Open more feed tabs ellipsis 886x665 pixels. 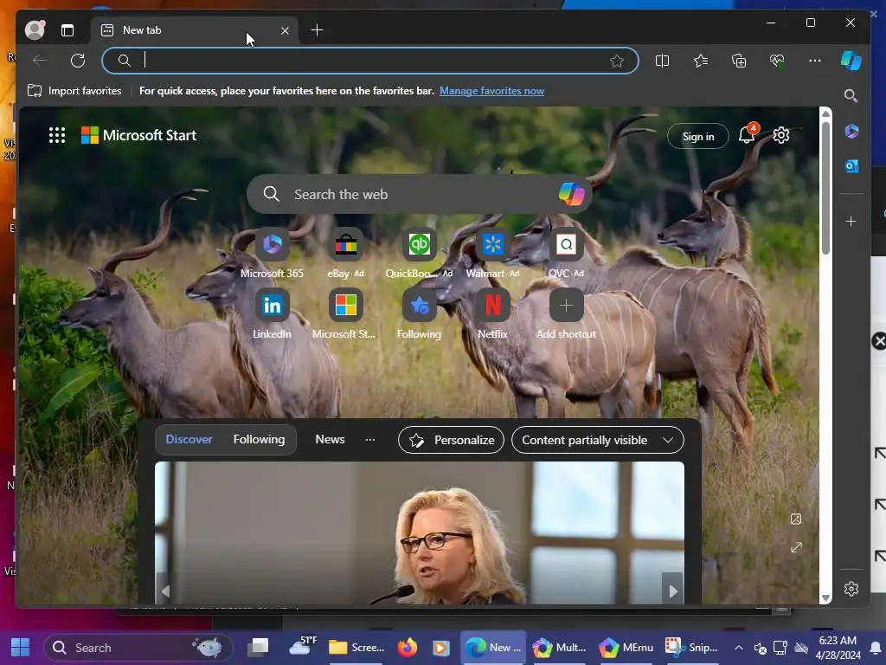click(x=370, y=439)
